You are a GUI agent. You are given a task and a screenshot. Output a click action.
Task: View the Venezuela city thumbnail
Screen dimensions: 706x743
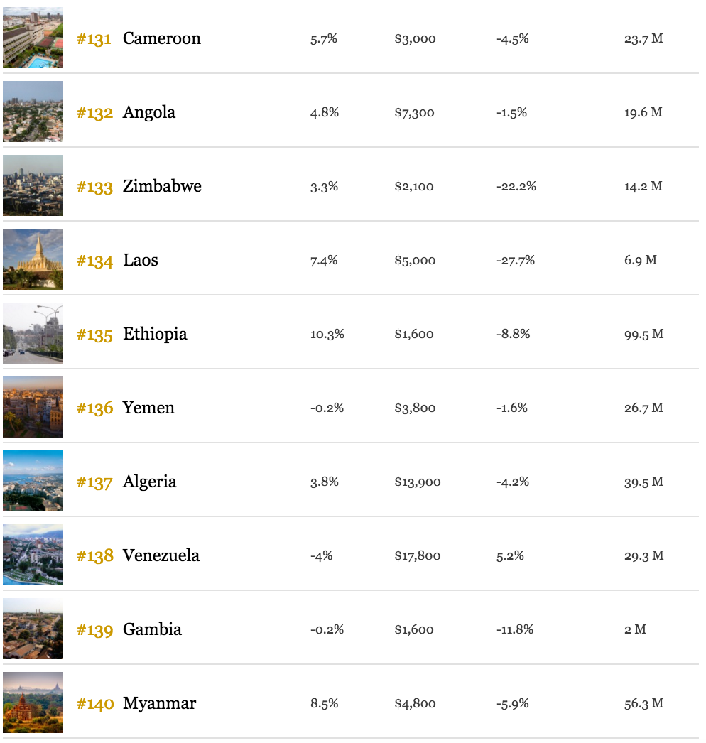(33, 555)
